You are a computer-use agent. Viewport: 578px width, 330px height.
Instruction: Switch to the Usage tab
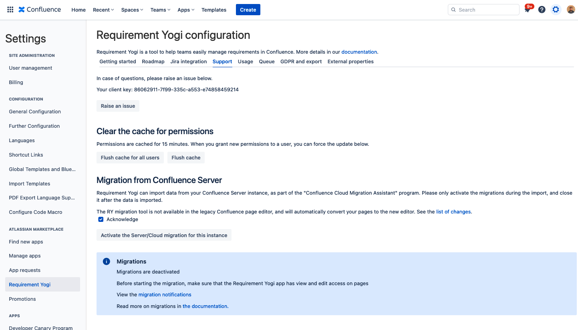point(246,61)
